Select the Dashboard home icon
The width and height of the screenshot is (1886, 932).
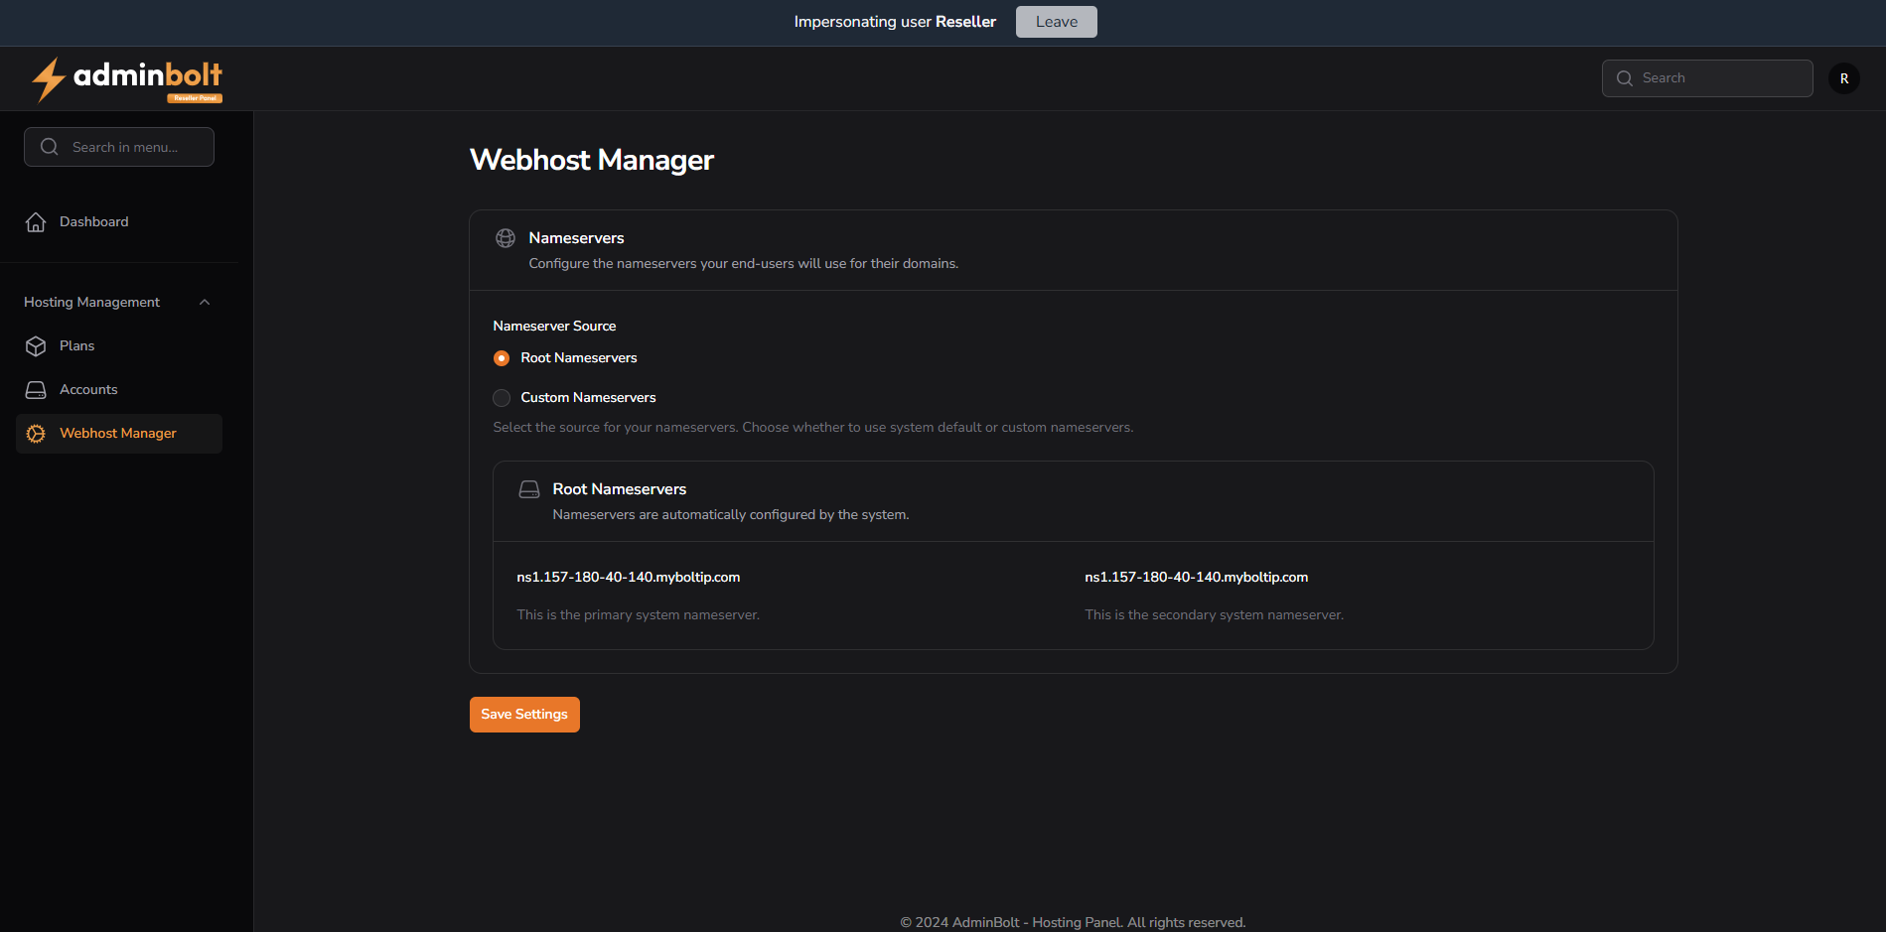(x=36, y=221)
